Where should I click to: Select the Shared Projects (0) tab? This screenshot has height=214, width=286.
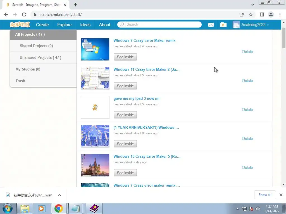[x=43, y=46]
